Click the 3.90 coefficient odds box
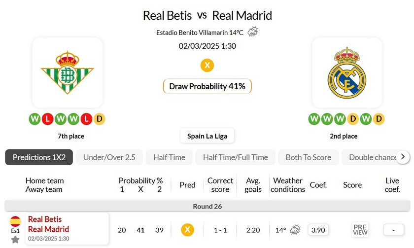Screen dimensions: 414x248 pos(318,230)
